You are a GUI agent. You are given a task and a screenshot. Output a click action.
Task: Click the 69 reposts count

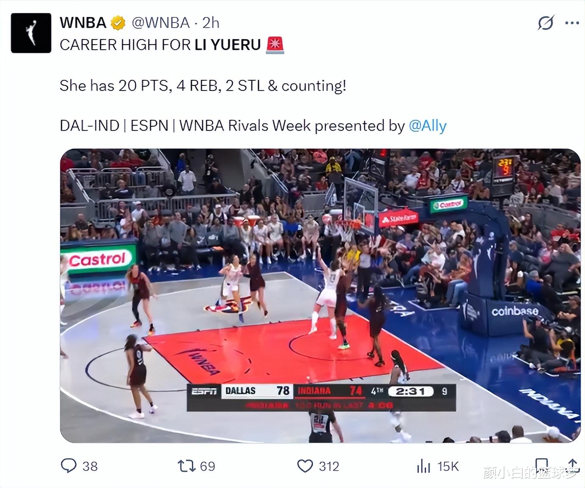[x=207, y=466]
